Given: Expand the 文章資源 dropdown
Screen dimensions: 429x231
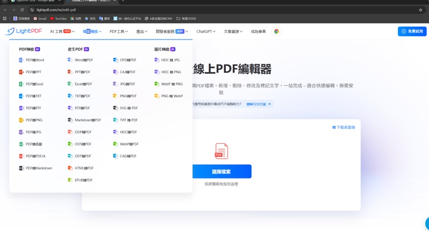Looking at the screenshot, I should tap(233, 32).
